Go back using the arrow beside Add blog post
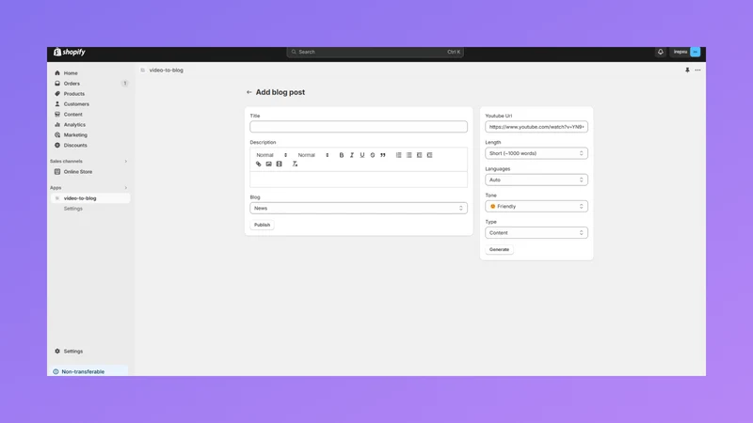 click(248, 92)
